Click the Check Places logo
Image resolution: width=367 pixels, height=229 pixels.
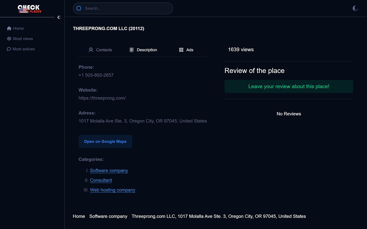[x=30, y=9]
